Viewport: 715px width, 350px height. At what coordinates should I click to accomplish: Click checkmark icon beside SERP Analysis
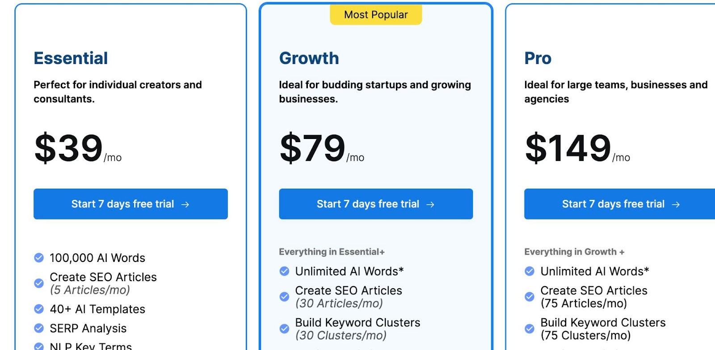pos(39,328)
